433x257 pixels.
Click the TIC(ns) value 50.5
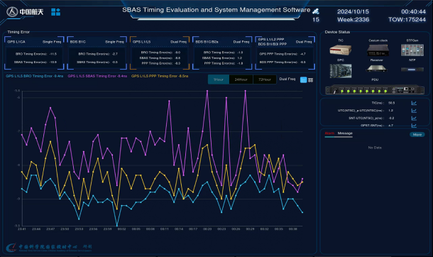[x=391, y=103]
